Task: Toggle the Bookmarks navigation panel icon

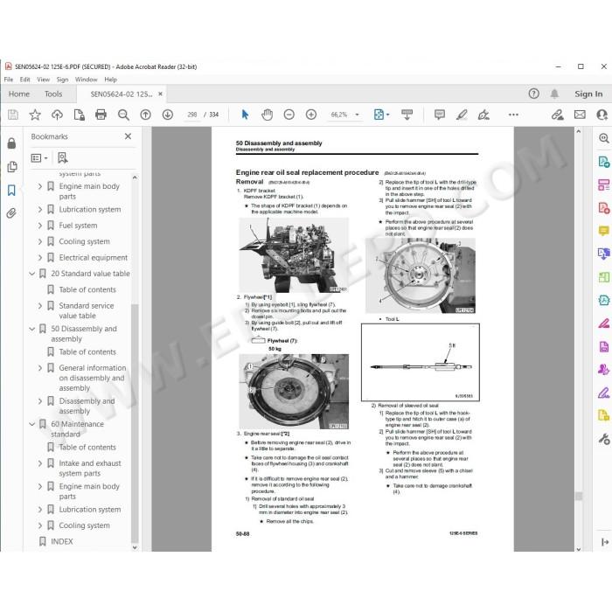Action: tap(11, 191)
